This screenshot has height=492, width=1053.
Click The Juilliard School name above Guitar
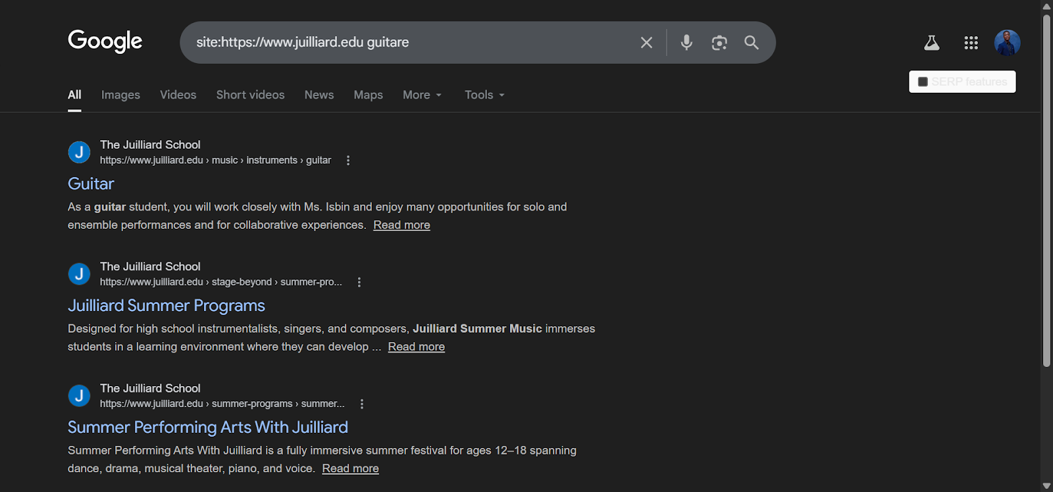[150, 145]
